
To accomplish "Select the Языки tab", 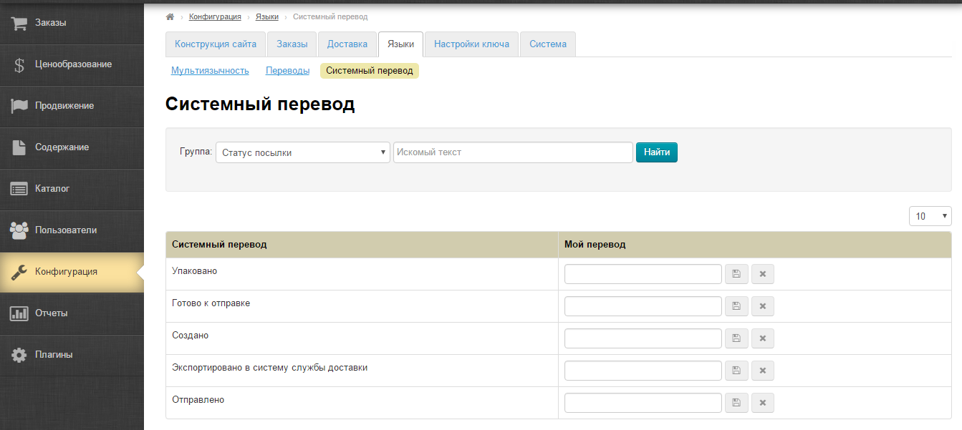I will tap(400, 44).
